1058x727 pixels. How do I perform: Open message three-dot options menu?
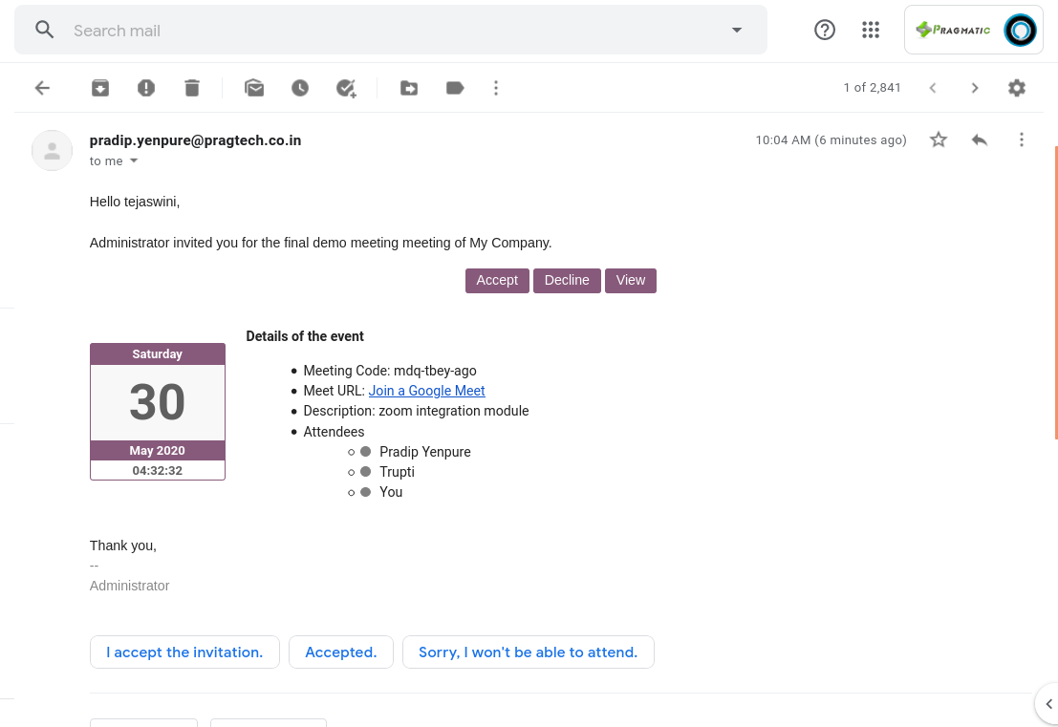point(1022,139)
